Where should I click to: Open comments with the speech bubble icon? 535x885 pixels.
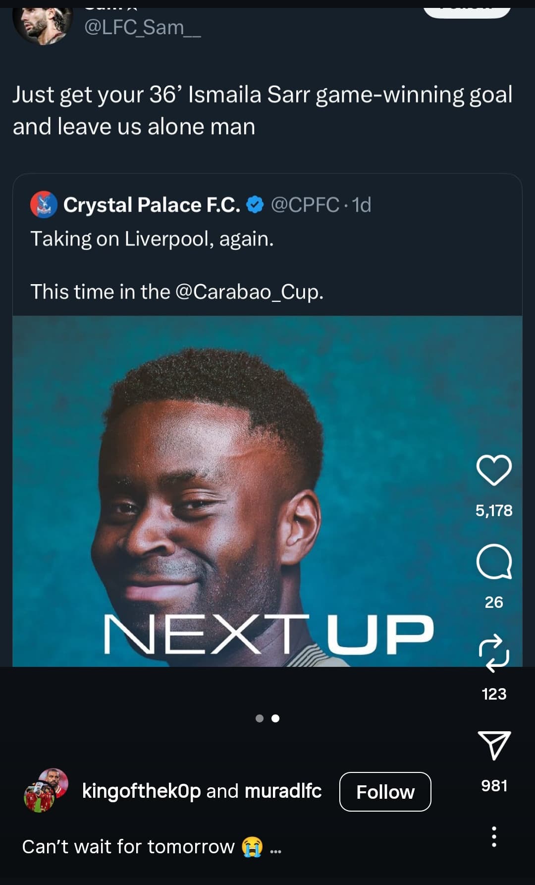pos(494,562)
